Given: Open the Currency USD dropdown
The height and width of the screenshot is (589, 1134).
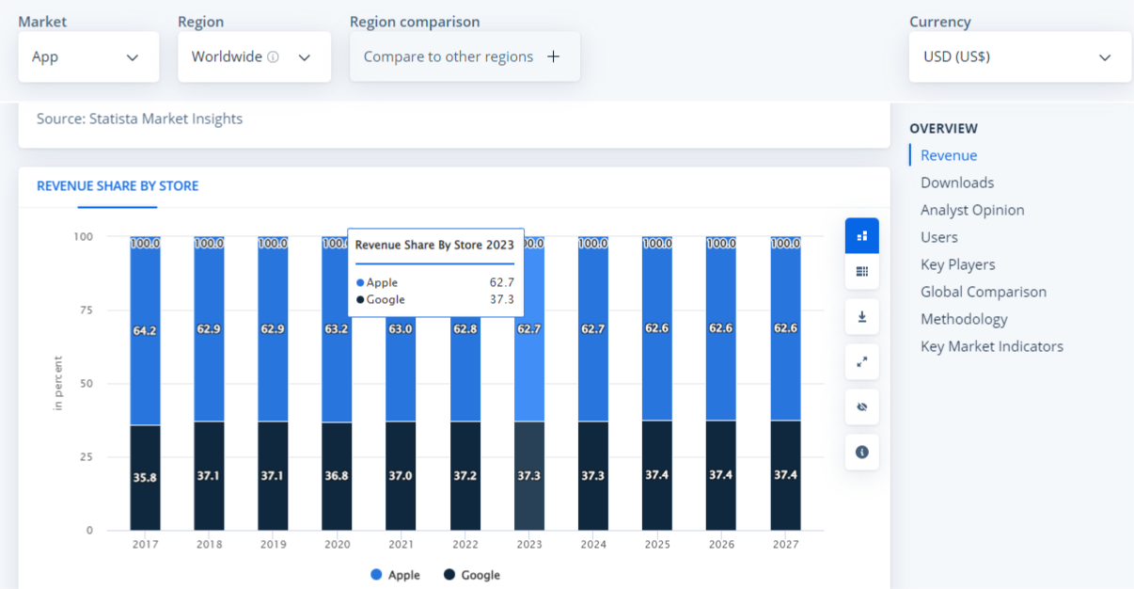Looking at the screenshot, I should coord(1019,56).
